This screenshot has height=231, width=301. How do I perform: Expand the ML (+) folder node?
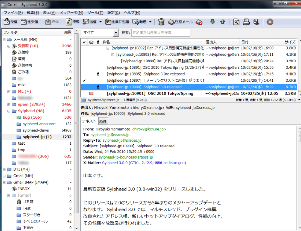[x=9, y=92]
